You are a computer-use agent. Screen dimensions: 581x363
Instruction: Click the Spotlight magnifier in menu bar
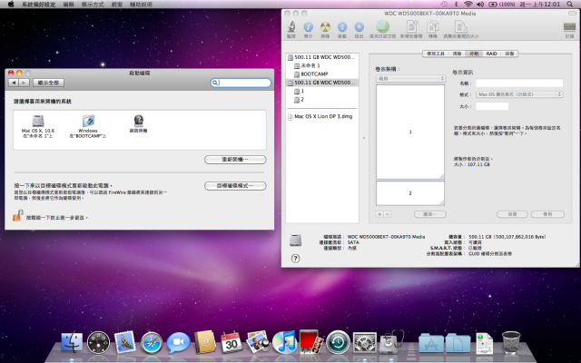click(x=570, y=4)
